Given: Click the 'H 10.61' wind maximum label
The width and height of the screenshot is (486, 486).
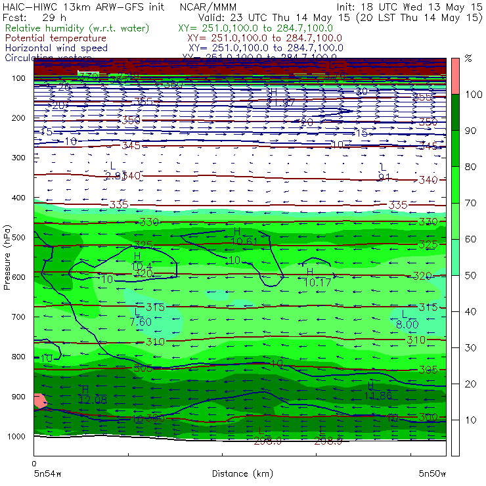Looking at the screenshot, I should (244, 236).
